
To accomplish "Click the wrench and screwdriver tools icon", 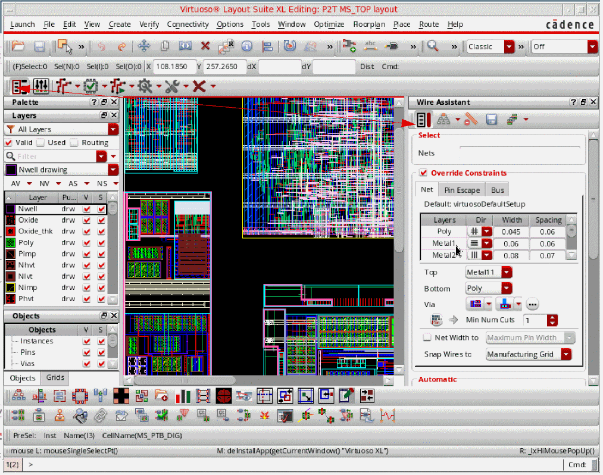I will (172, 86).
